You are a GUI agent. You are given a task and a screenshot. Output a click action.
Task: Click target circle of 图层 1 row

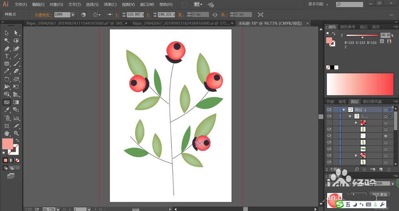click(386, 110)
